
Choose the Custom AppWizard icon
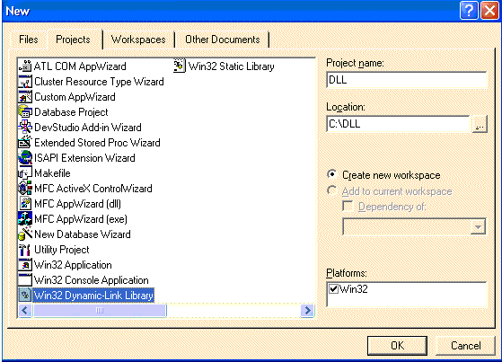tap(25, 97)
